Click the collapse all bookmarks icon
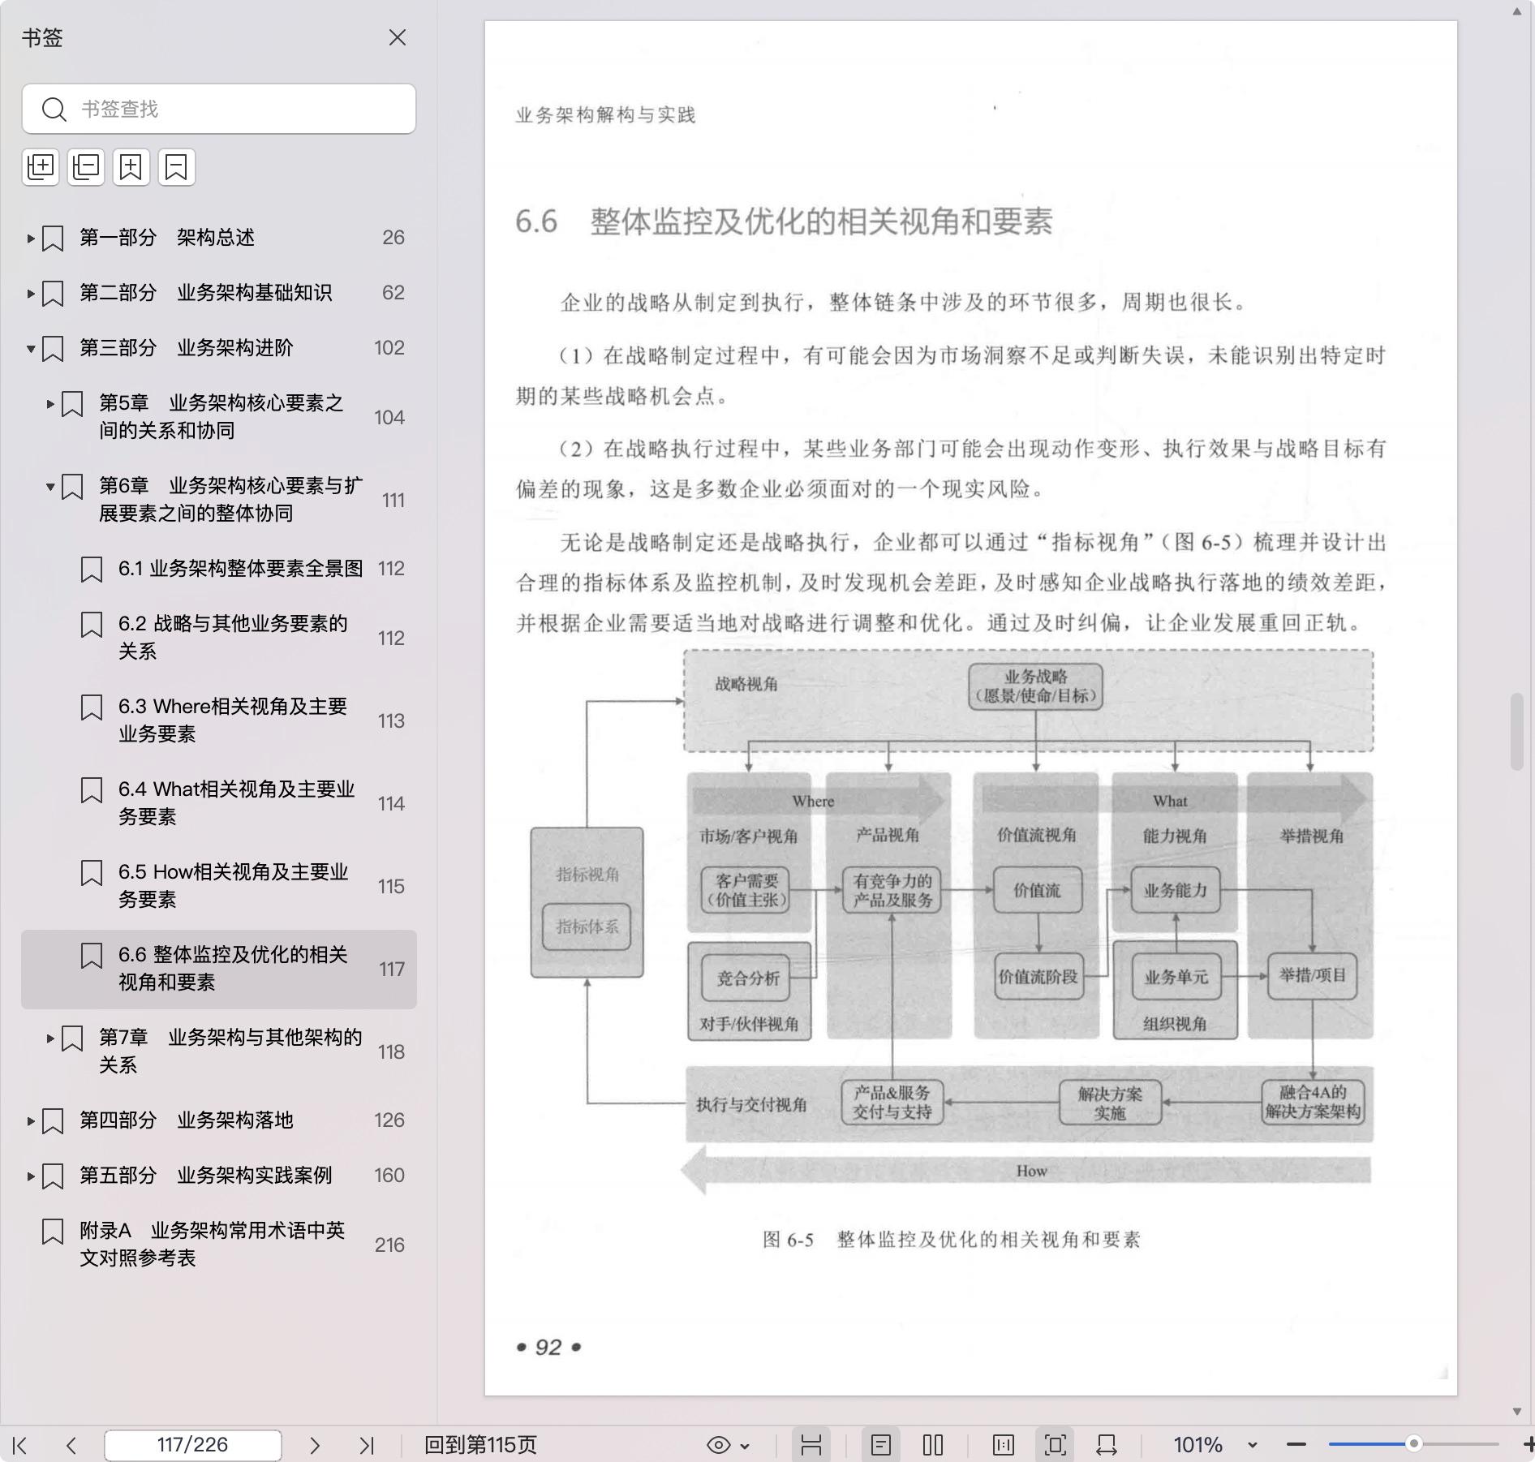 click(86, 167)
